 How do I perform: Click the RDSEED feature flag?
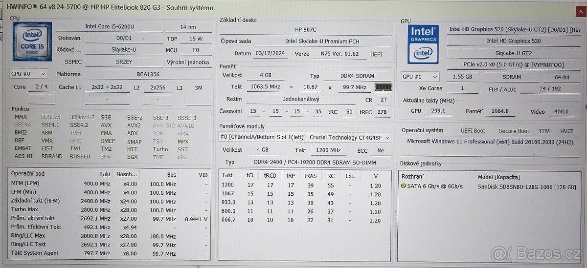pos(80,156)
